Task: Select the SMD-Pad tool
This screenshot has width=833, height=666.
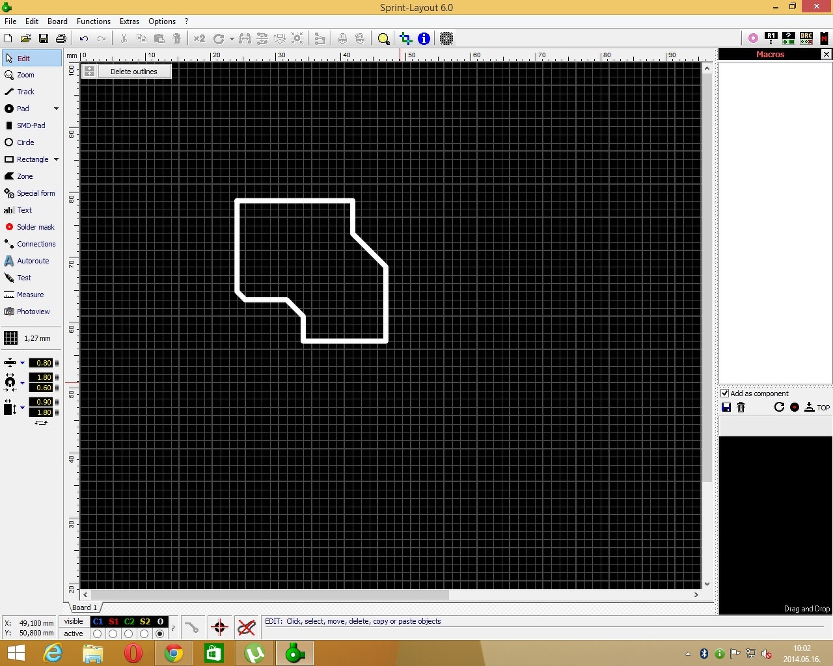Action: tap(32, 126)
